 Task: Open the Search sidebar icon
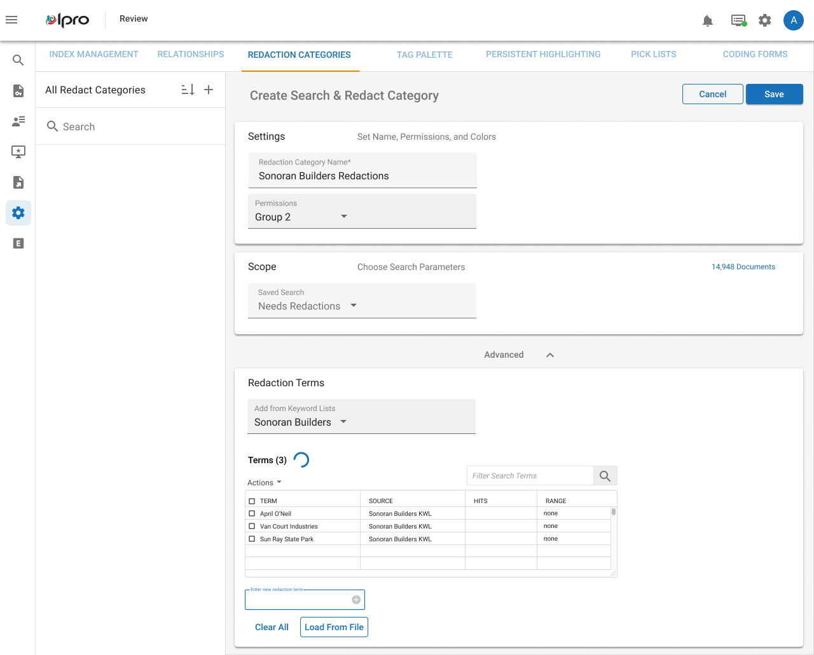click(x=18, y=60)
